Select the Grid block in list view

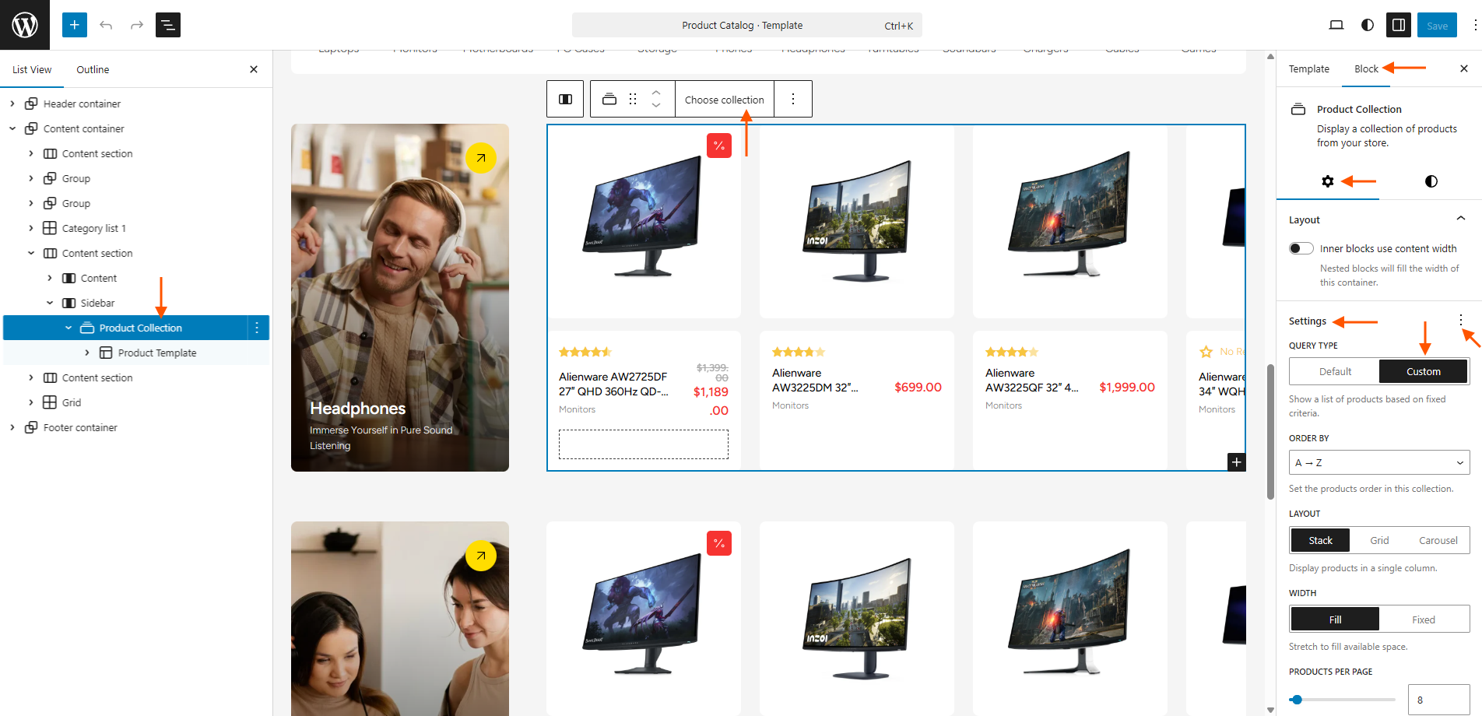click(x=72, y=402)
